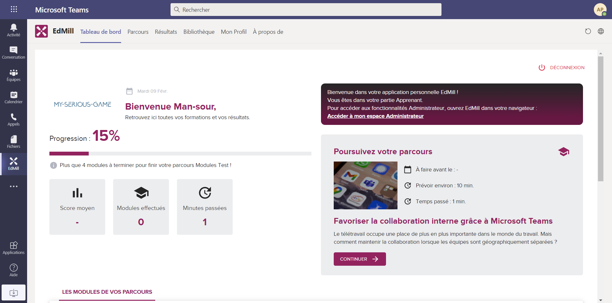Open the Teams app launcher grid
Viewport: 612px width, 303px height.
click(14, 9)
